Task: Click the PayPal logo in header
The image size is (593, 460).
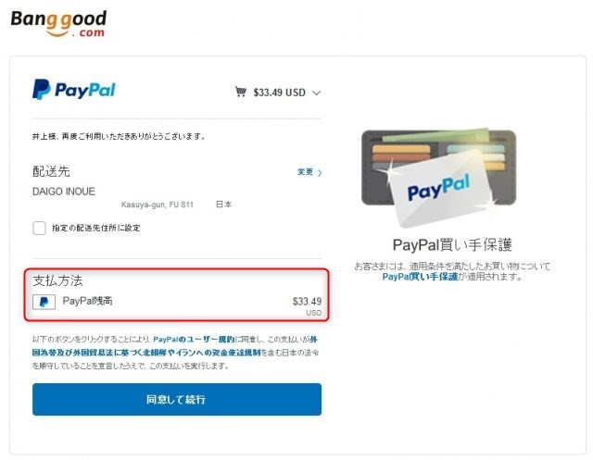Action: point(74,89)
